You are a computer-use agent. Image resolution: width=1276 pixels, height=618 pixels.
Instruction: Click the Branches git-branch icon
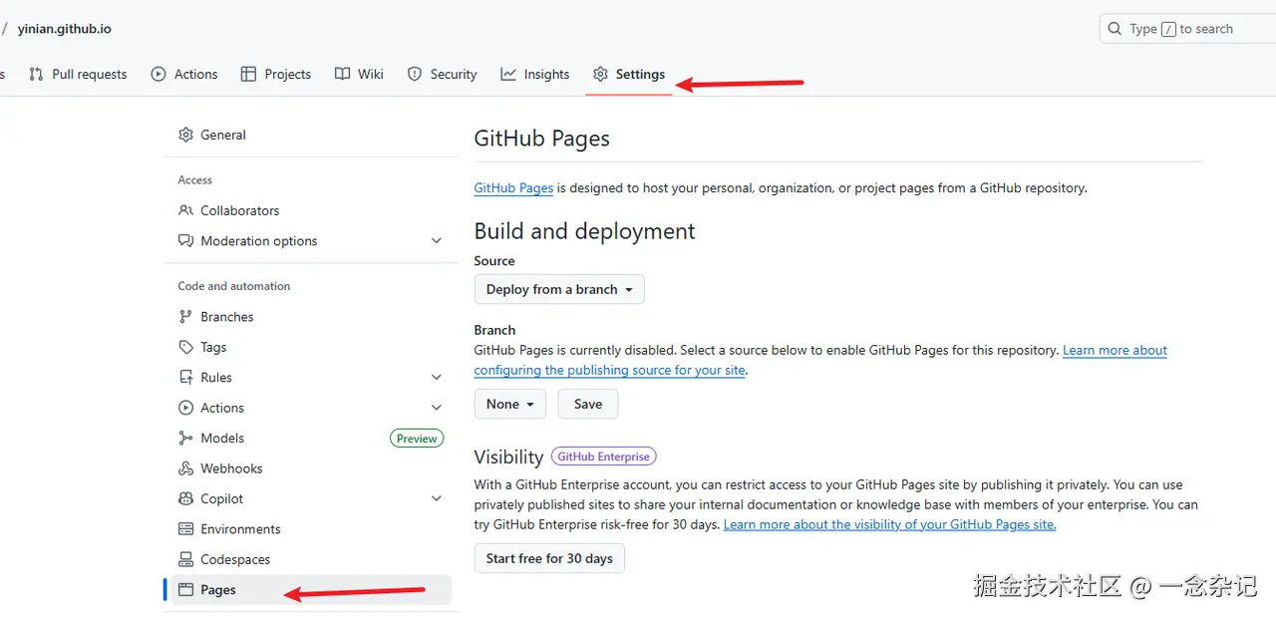[x=185, y=317]
